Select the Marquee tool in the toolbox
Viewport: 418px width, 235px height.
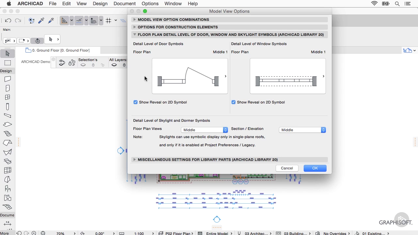pyautogui.click(x=8, y=63)
